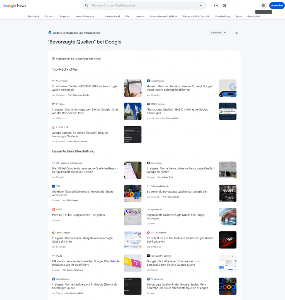Click the tagesschau.de source icon
The width and height of the screenshot is (285, 300).
(148, 81)
